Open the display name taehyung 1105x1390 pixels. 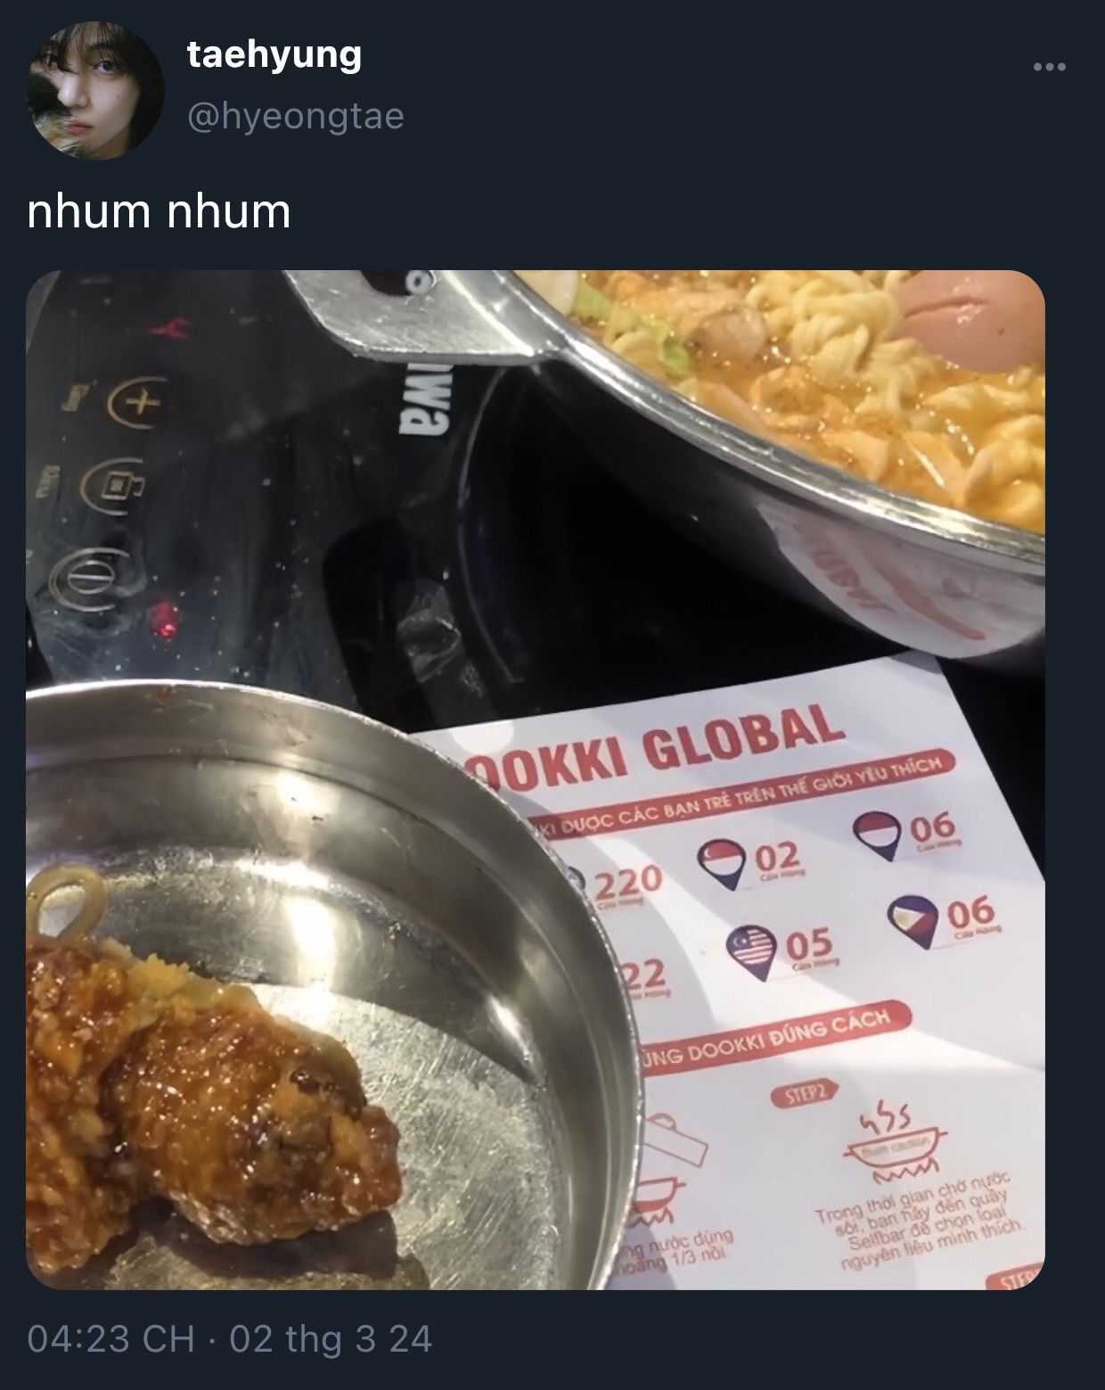pos(274,57)
